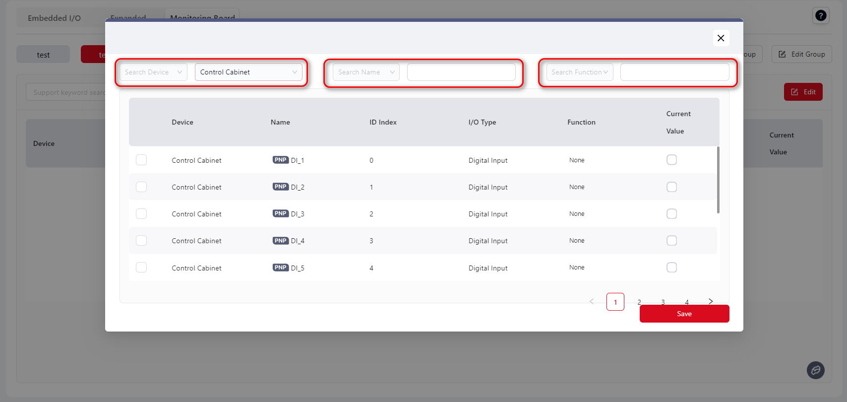This screenshot has height=402, width=847.
Task: Click the PNP badge next to DI_3
Action: (x=281, y=213)
